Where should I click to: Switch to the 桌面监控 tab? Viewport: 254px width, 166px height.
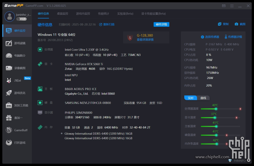click(62, 13)
